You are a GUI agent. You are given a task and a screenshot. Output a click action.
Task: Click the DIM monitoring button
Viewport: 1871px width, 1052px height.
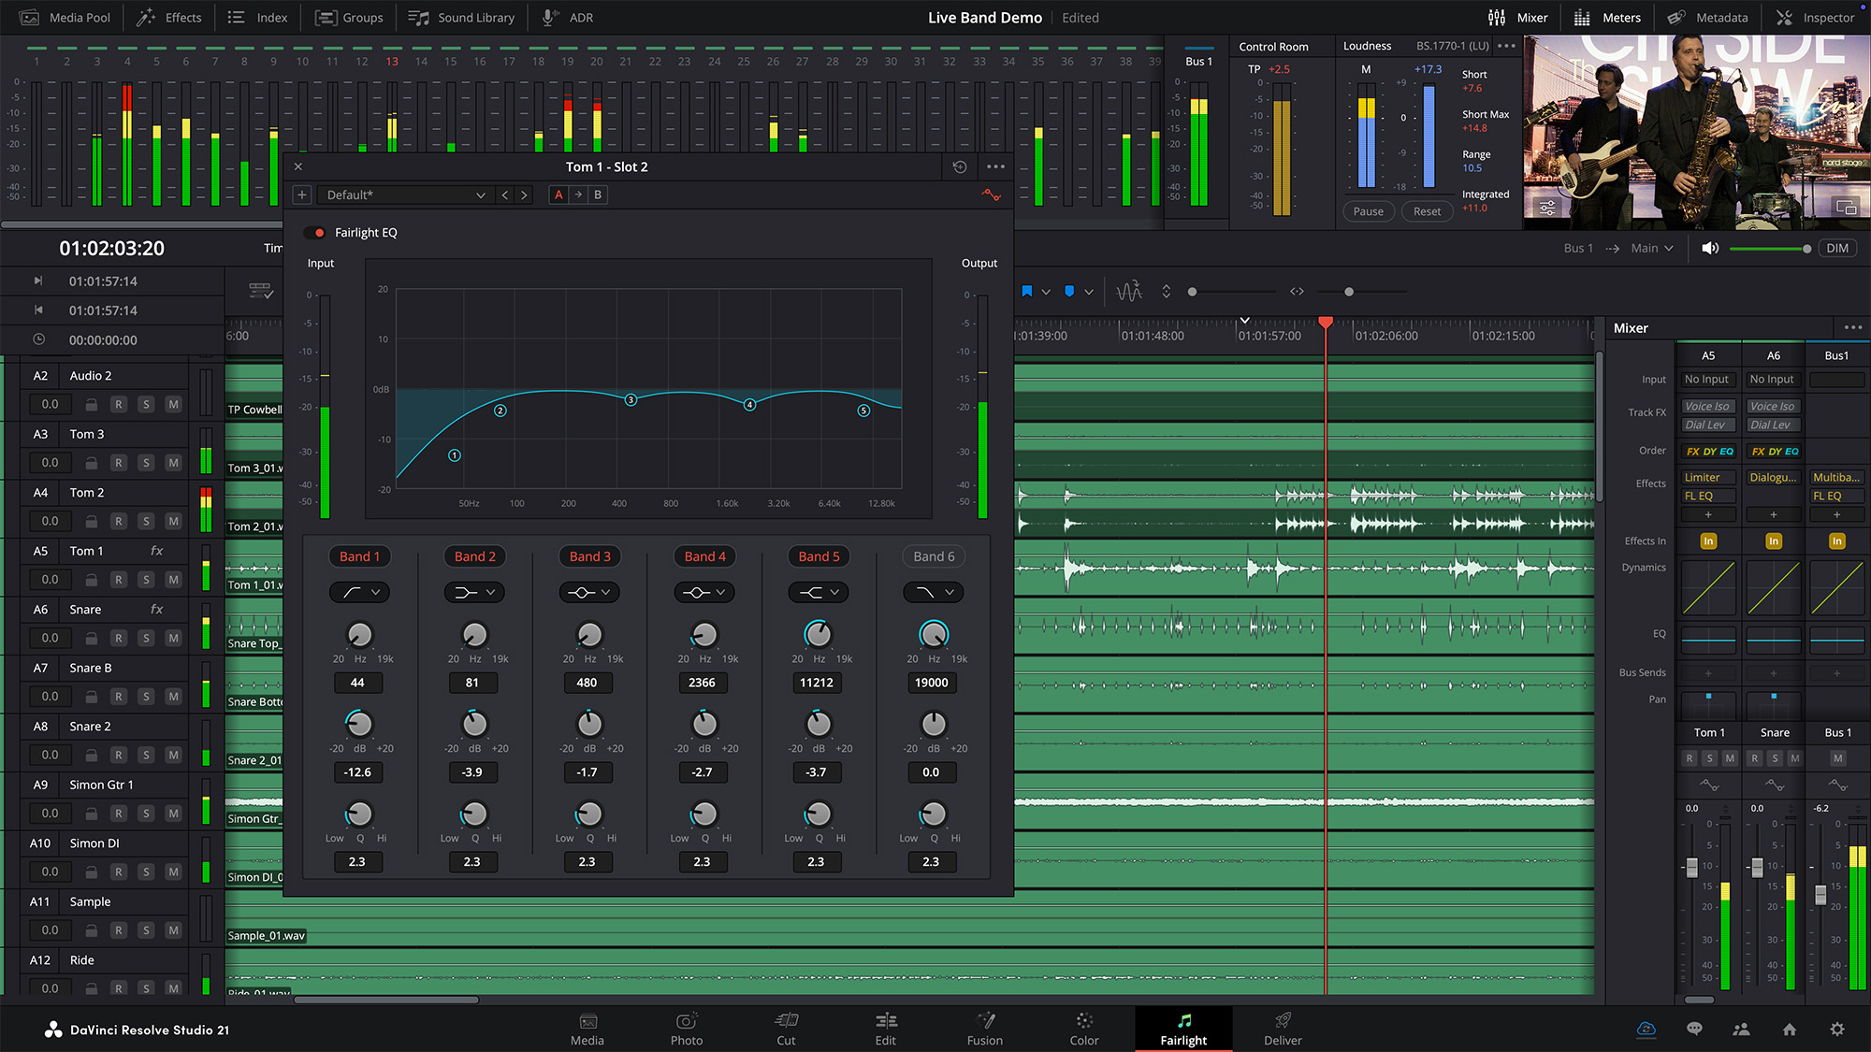[x=1837, y=248]
